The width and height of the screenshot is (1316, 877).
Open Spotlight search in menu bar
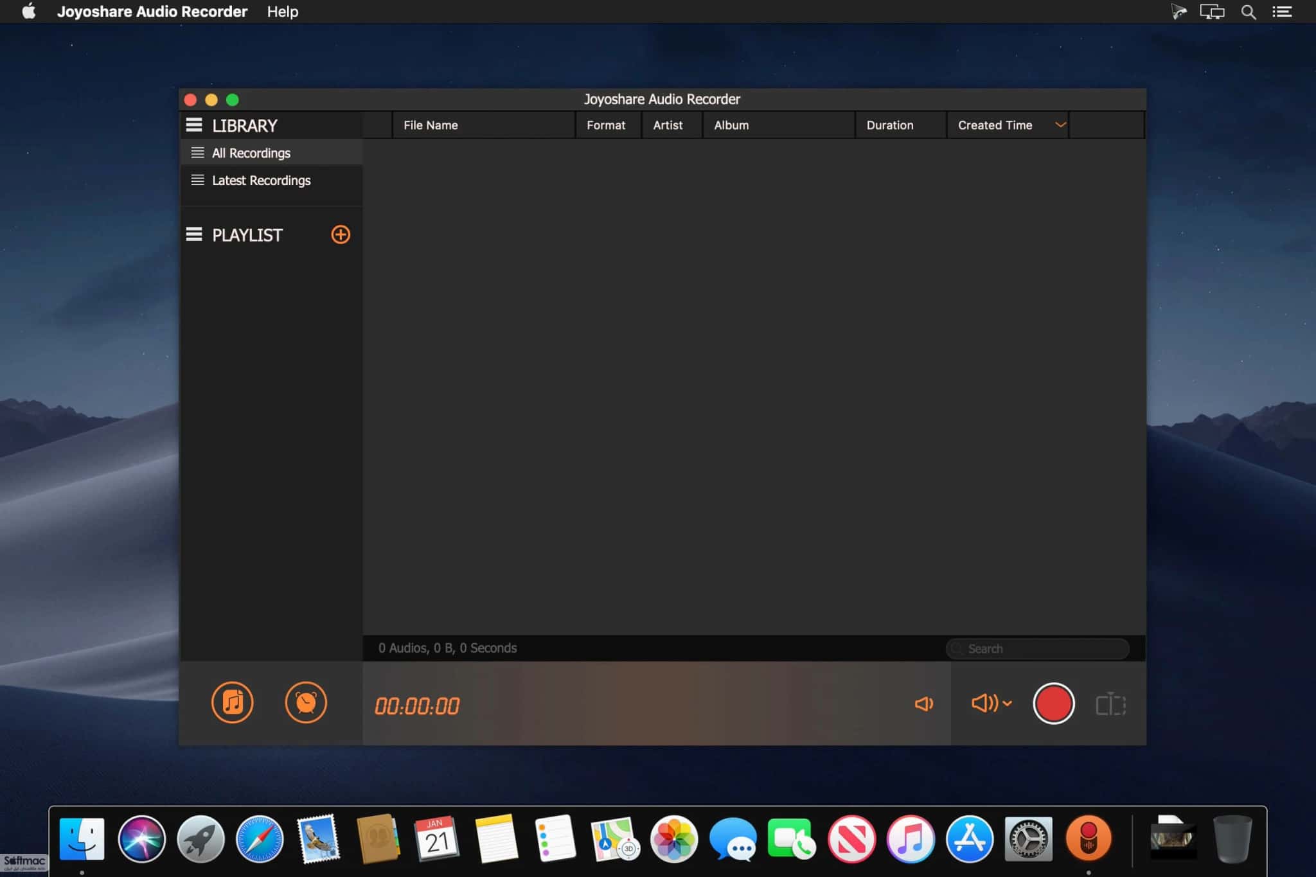click(x=1248, y=12)
